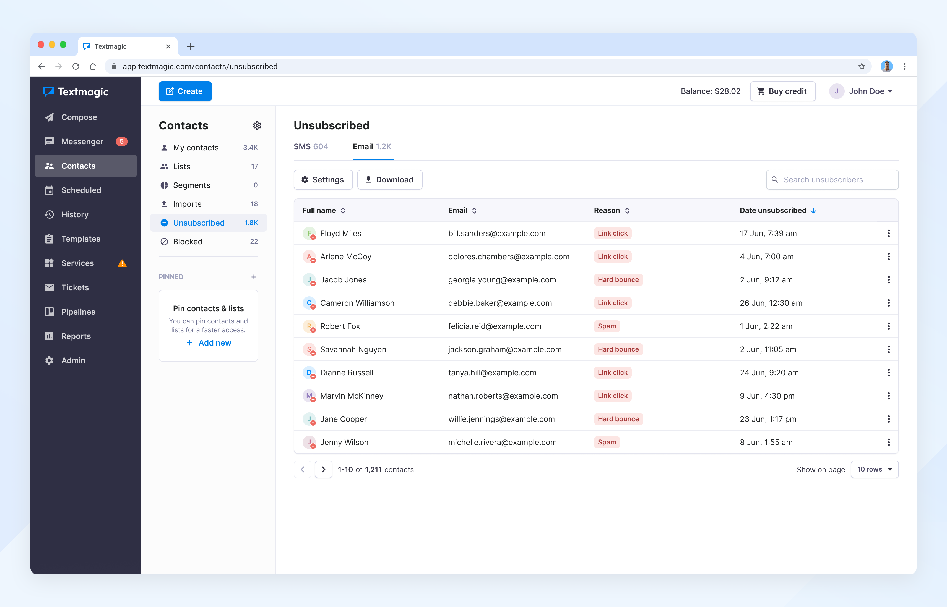Download the unsubscribed list
947x607 pixels.
[x=390, y=180]
